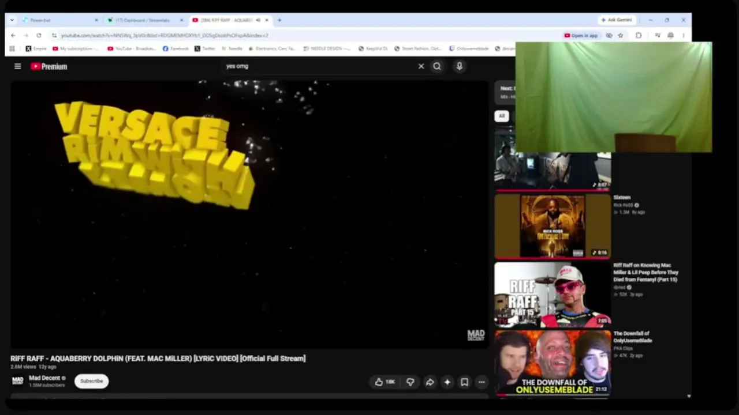Open Chrome media controls icon
The width and height of the screenshot is (739, 415).
tap(658, 35)
